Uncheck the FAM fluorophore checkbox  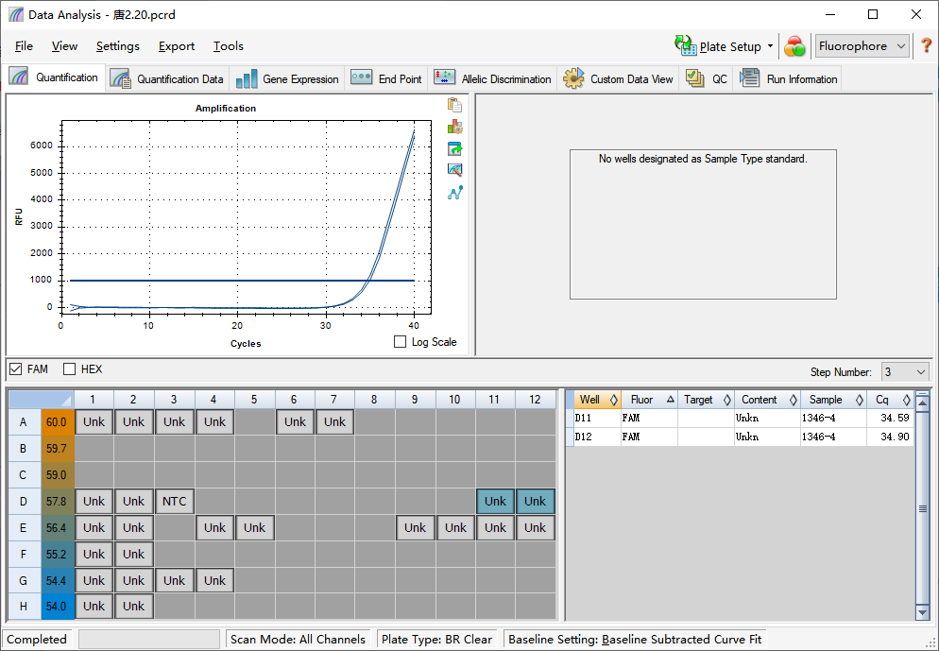point(16,368)
